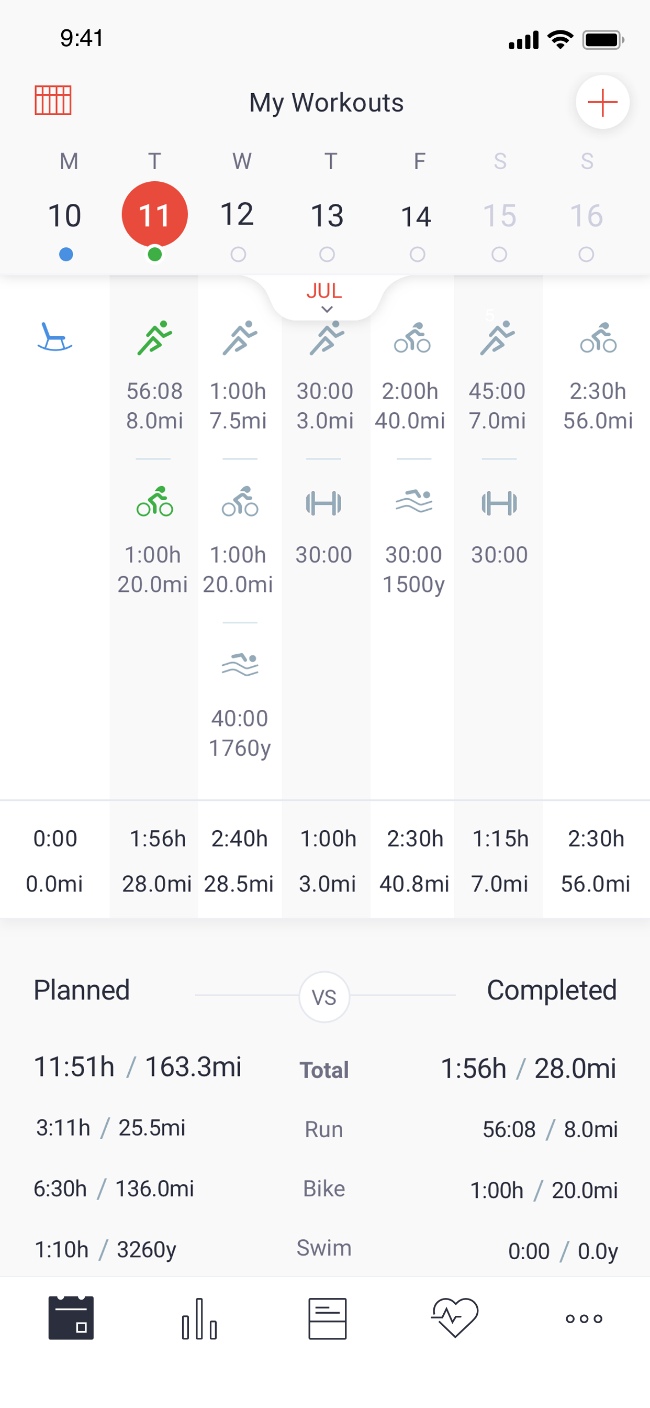Select highlighted Tuesday 11 date circle

pos(154,215)
